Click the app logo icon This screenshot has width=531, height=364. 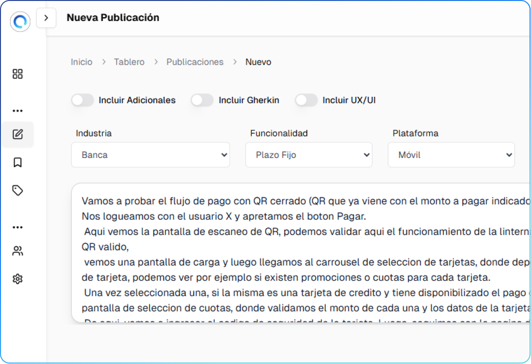click(x=20, y=22)
